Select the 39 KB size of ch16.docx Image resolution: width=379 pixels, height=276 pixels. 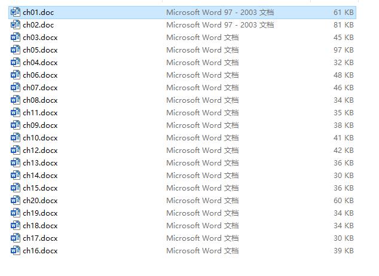pyautogui.click(x=344, y=251)
